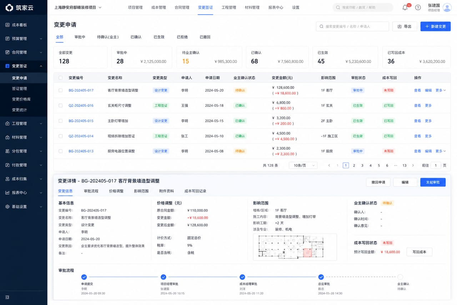The height and width of the screenshot is (305, 457).
Task: Check the row QZ-202405-016 checkbox
Action: tap(61, 105)
